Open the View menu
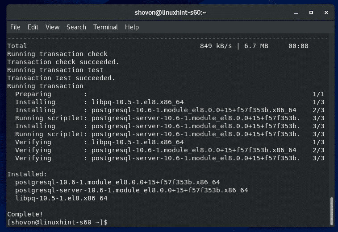This screenshot has height=232, width=338. click(52, 27)
